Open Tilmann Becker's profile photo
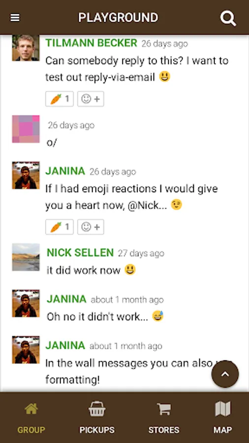The image size is (249, 443). point(26,48)
